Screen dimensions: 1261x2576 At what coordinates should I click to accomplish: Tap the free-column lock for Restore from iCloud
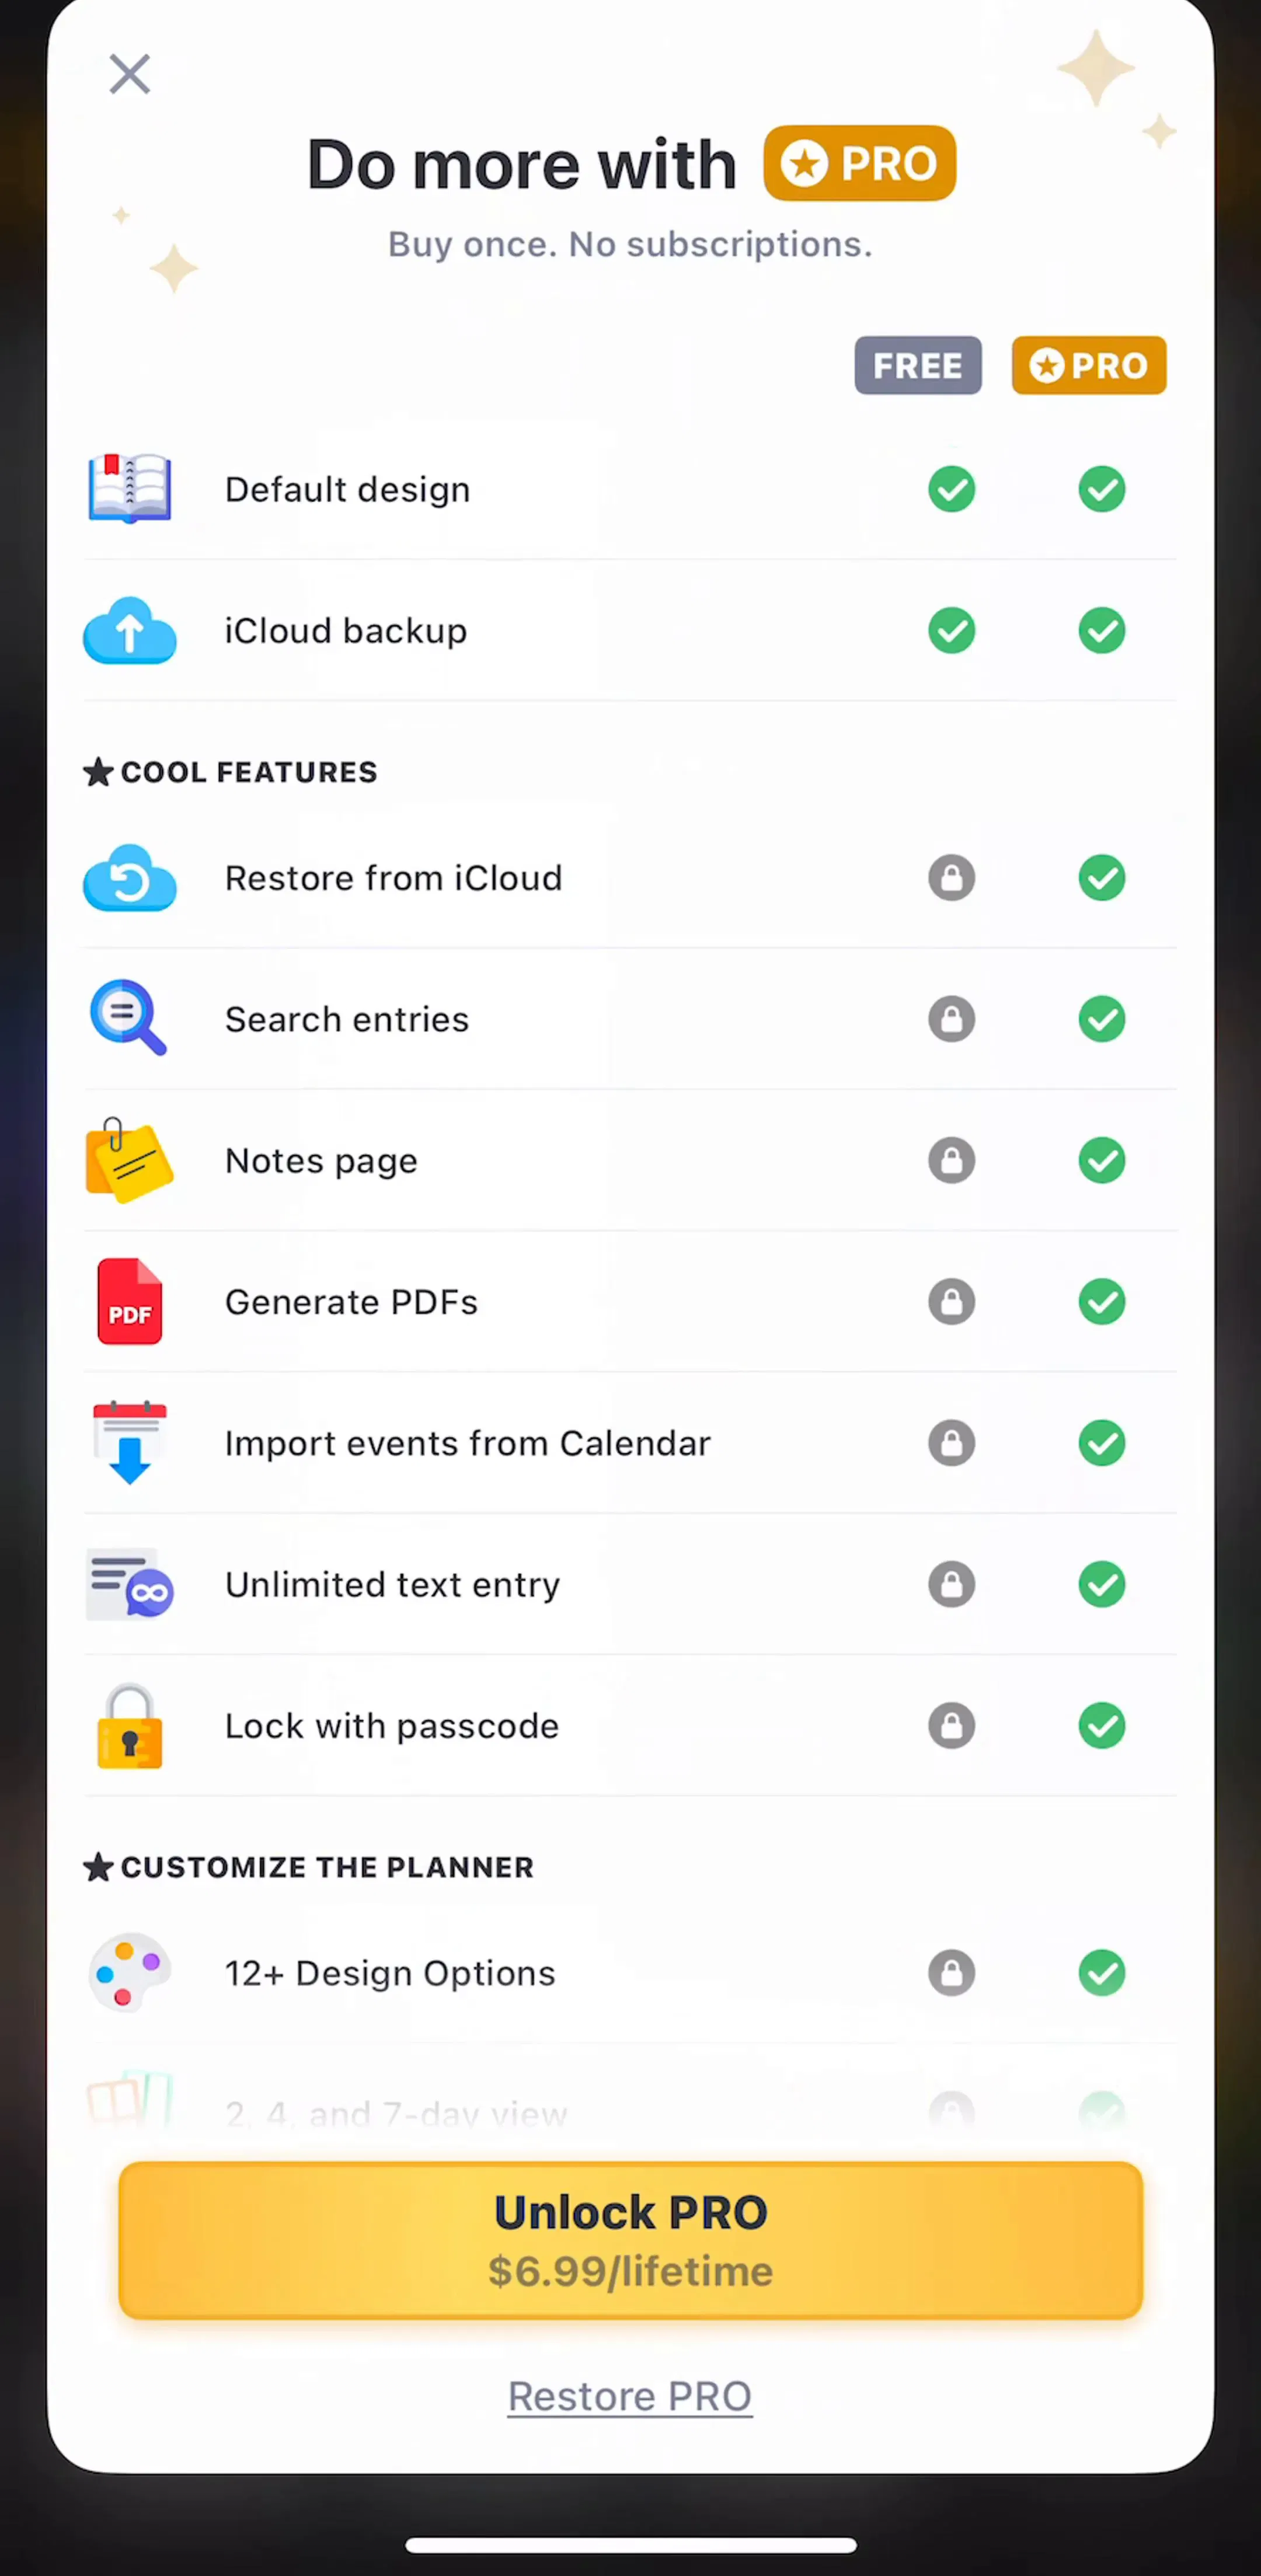pyautogui.click(x=951, y=878)
